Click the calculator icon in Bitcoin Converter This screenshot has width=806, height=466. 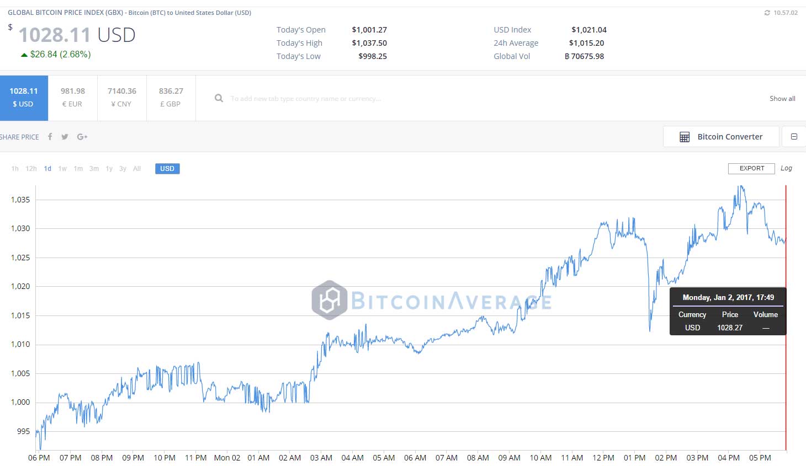pyautogui.click(x=685, y=137)
